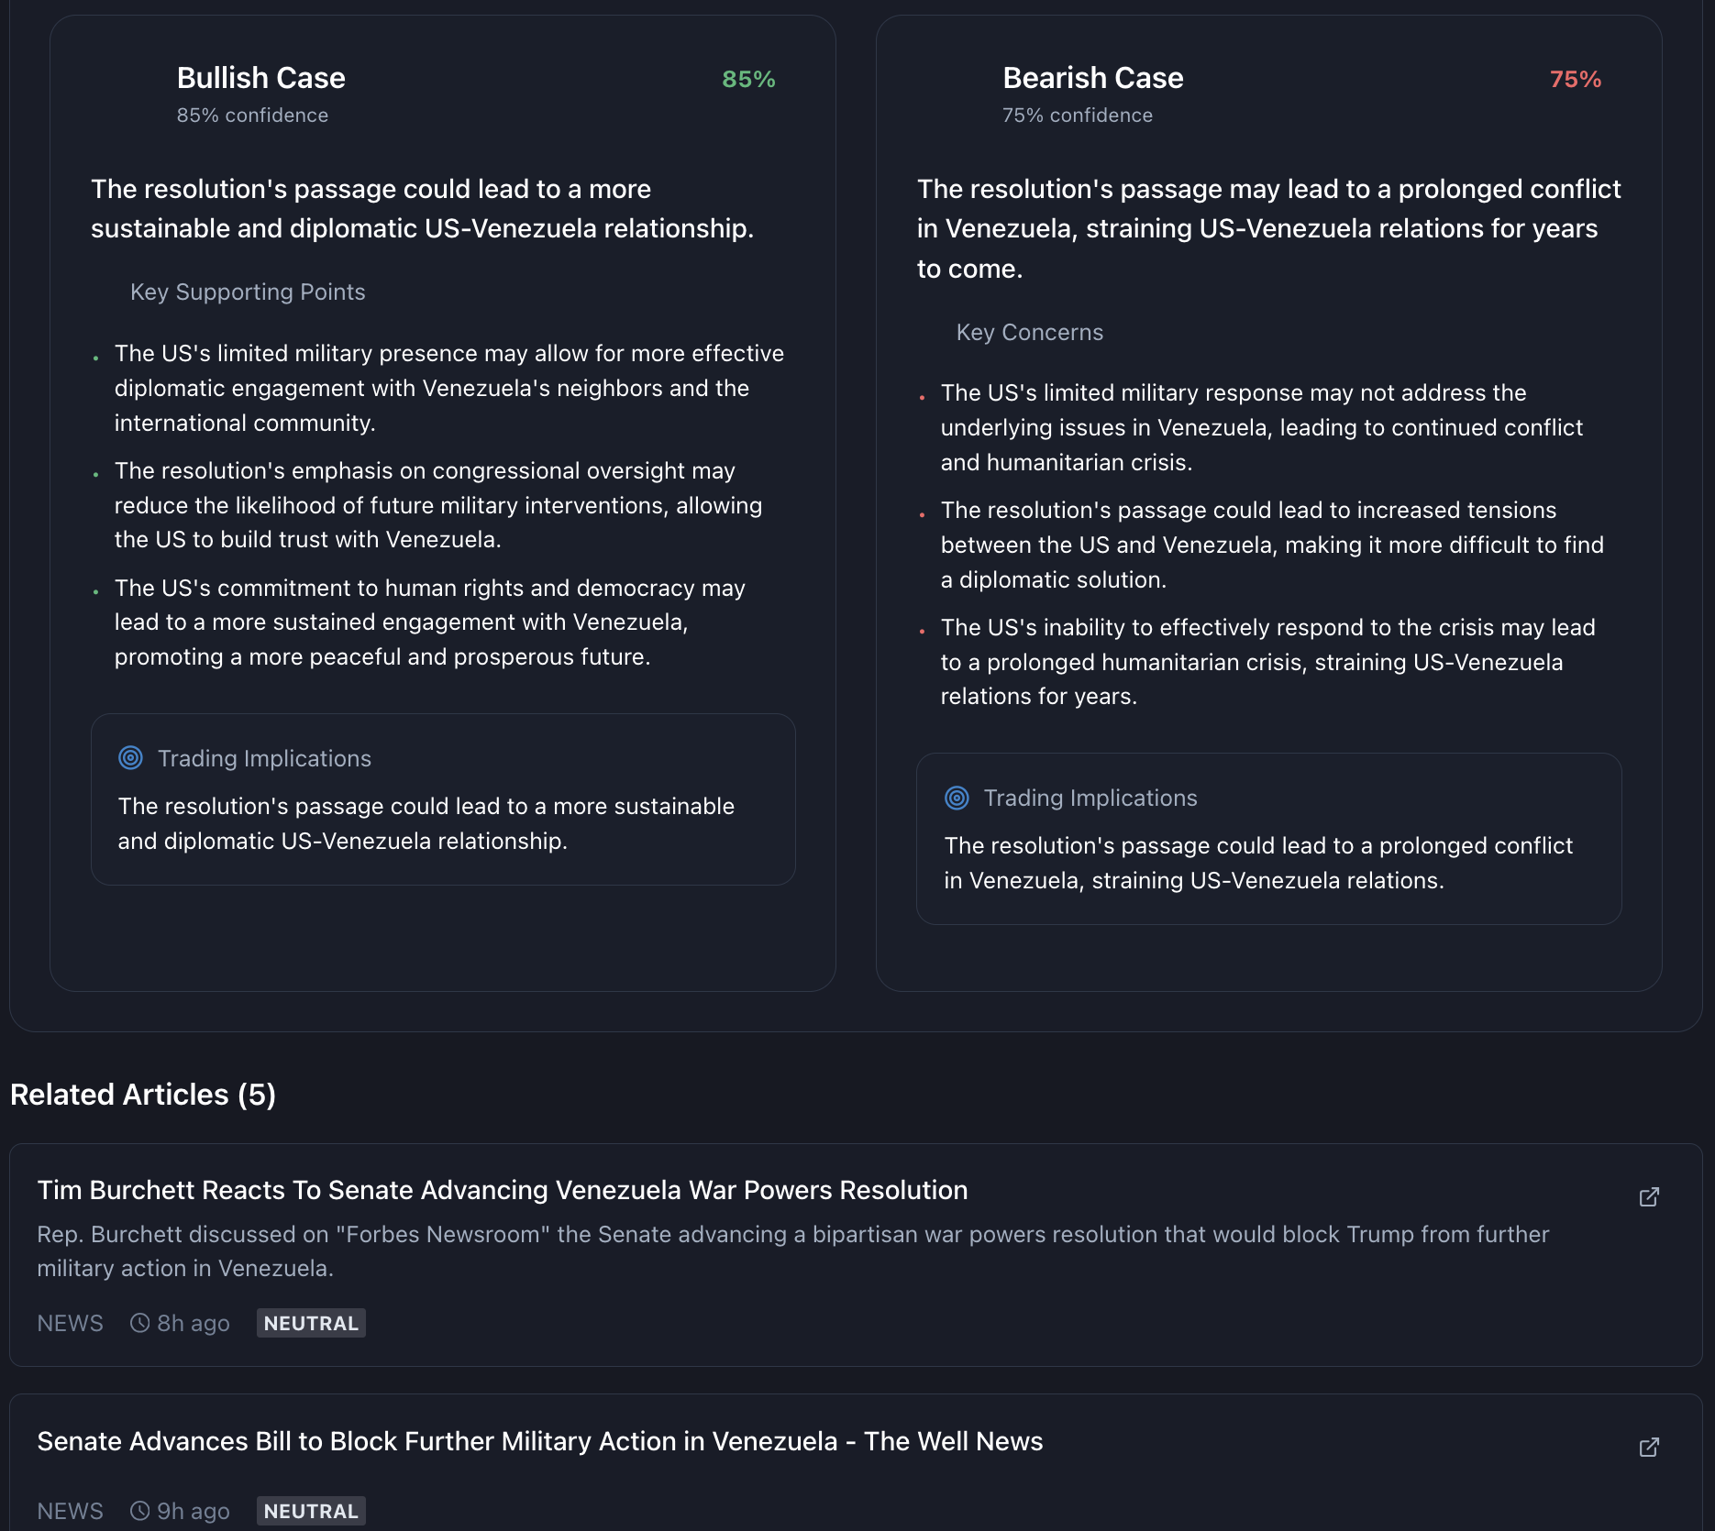The height and width of the screenshot is (1531, 1715).
Task: Select the Key Supporting Points heading
Action: pyautogui.click(x=247, y=292)
